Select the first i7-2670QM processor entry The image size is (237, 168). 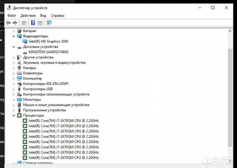tap(64, 121)
